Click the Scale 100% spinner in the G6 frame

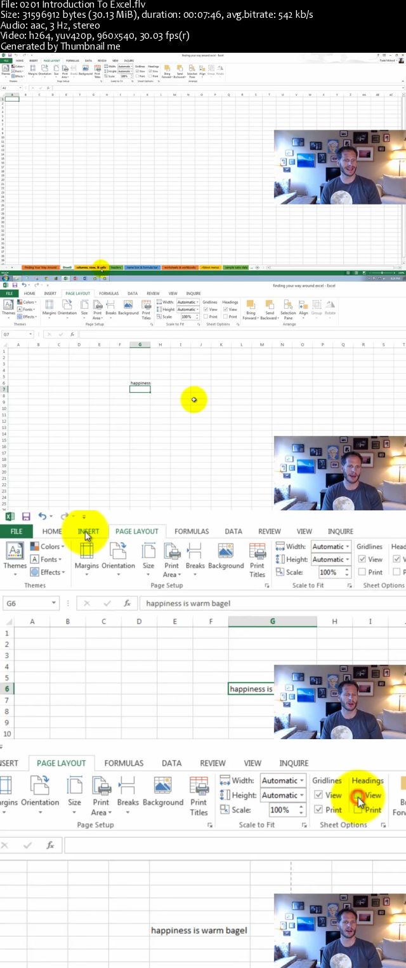click(x=348, y=572)
